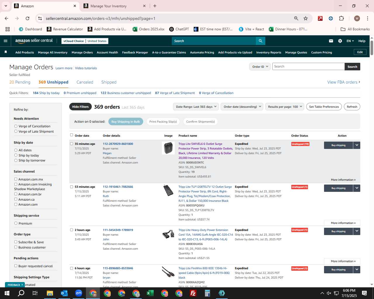Click Set Table Preferences

point(324,107)
